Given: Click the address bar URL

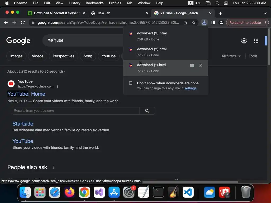Looking at the screenshot, I should point(108,23).
